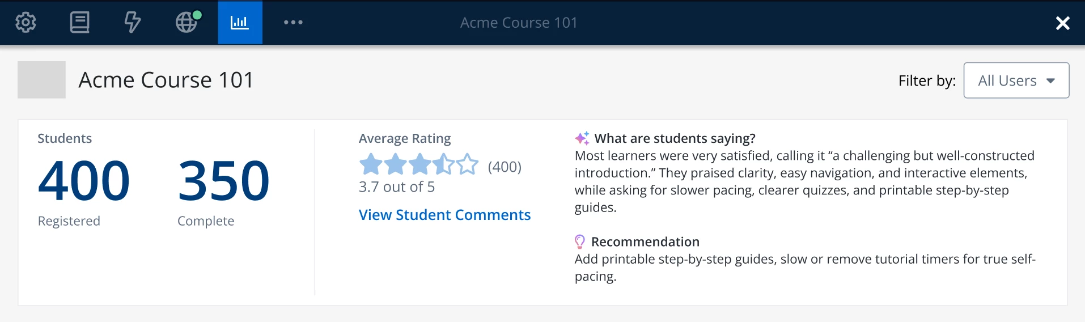Open the course content page icon

point(79,23)
